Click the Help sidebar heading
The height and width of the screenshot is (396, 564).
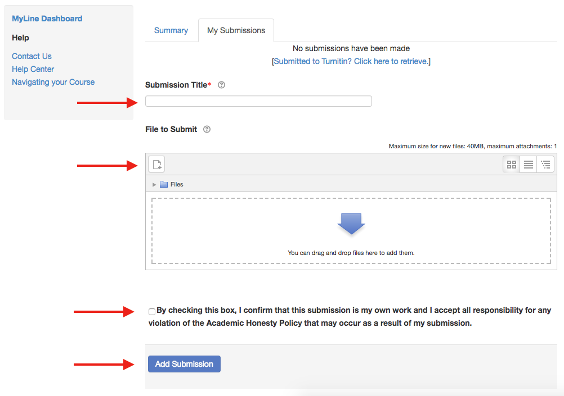[20, 38]
